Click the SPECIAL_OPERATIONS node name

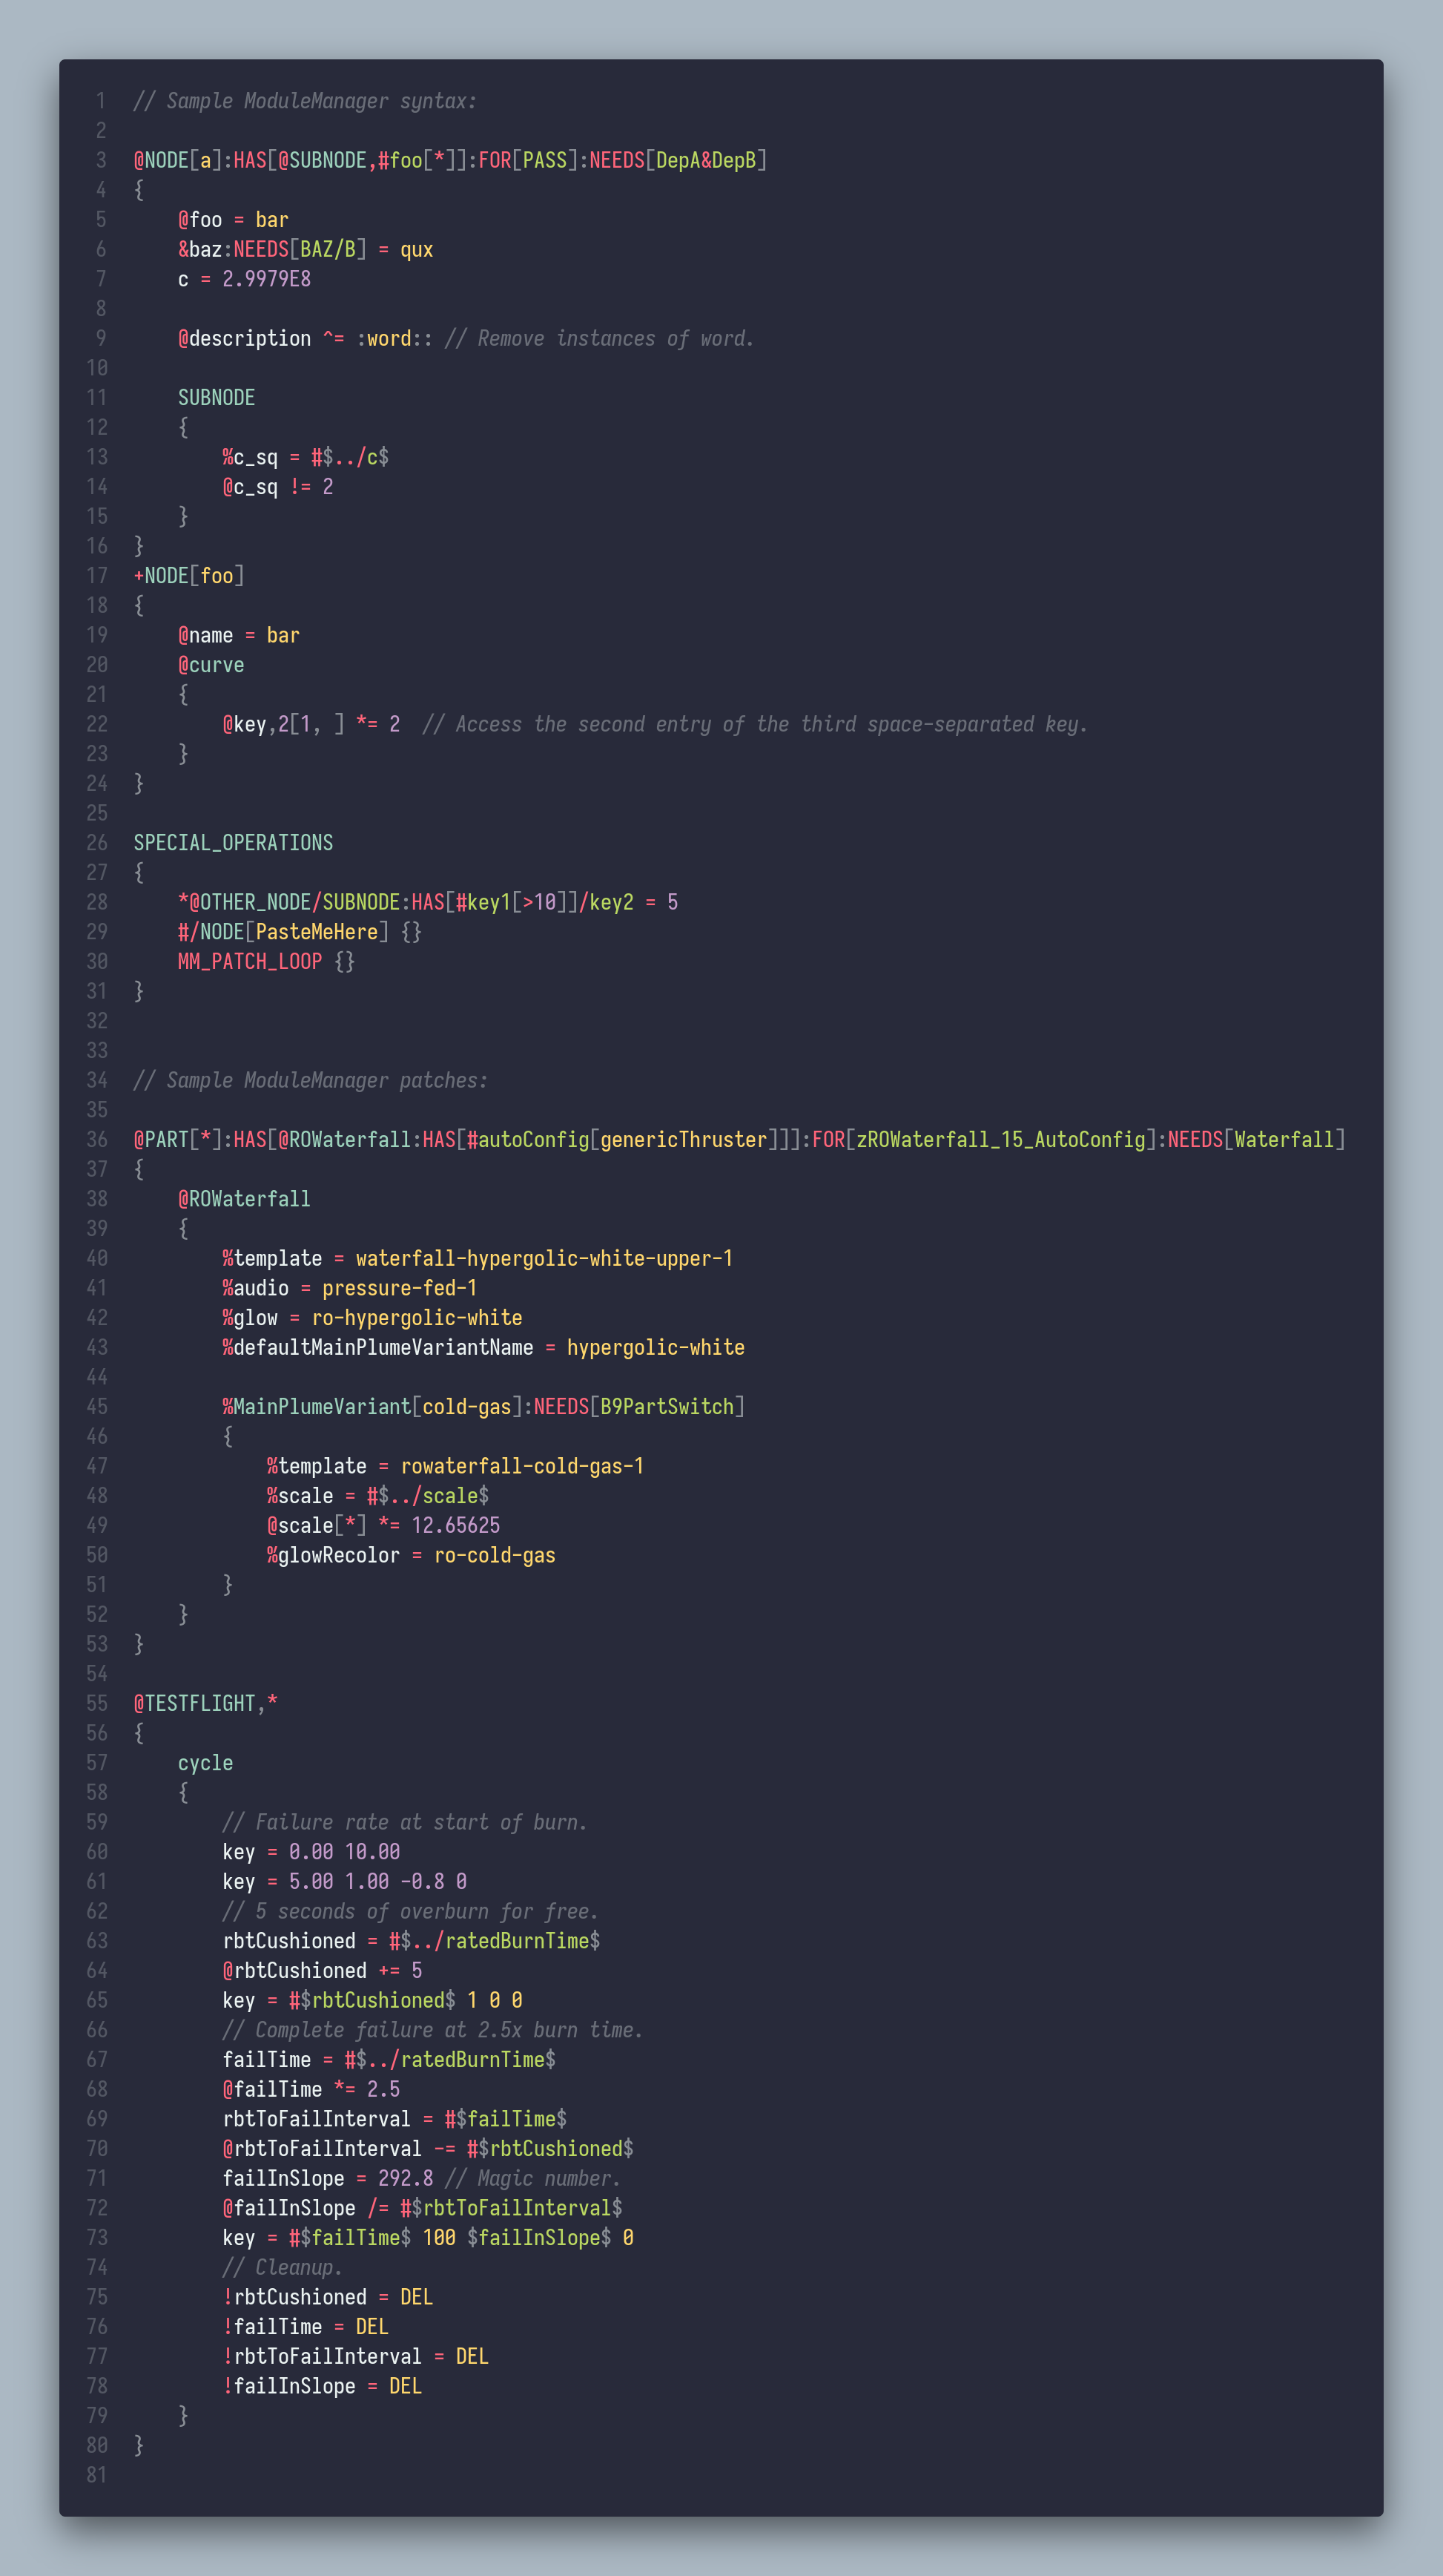[233, 842]
